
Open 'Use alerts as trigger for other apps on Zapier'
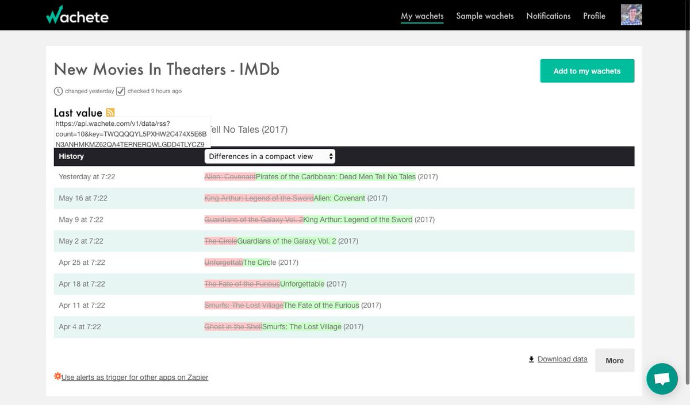click(x=135, y=377)
